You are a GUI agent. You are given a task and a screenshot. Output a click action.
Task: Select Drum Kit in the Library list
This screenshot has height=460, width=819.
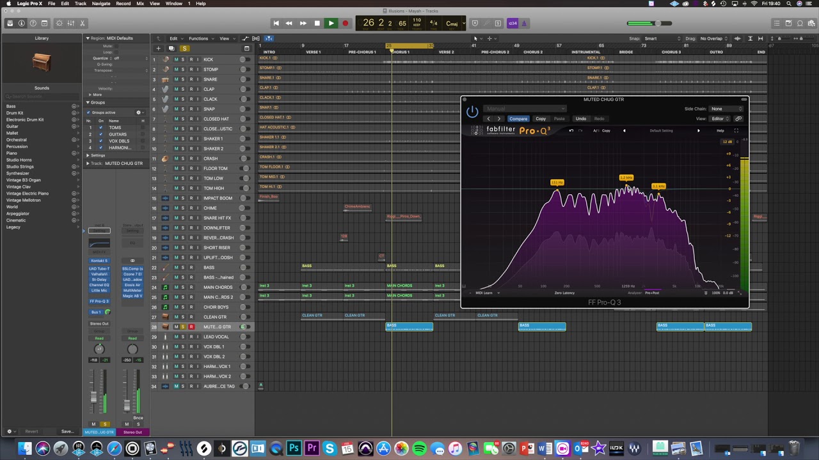pos(15,112)
